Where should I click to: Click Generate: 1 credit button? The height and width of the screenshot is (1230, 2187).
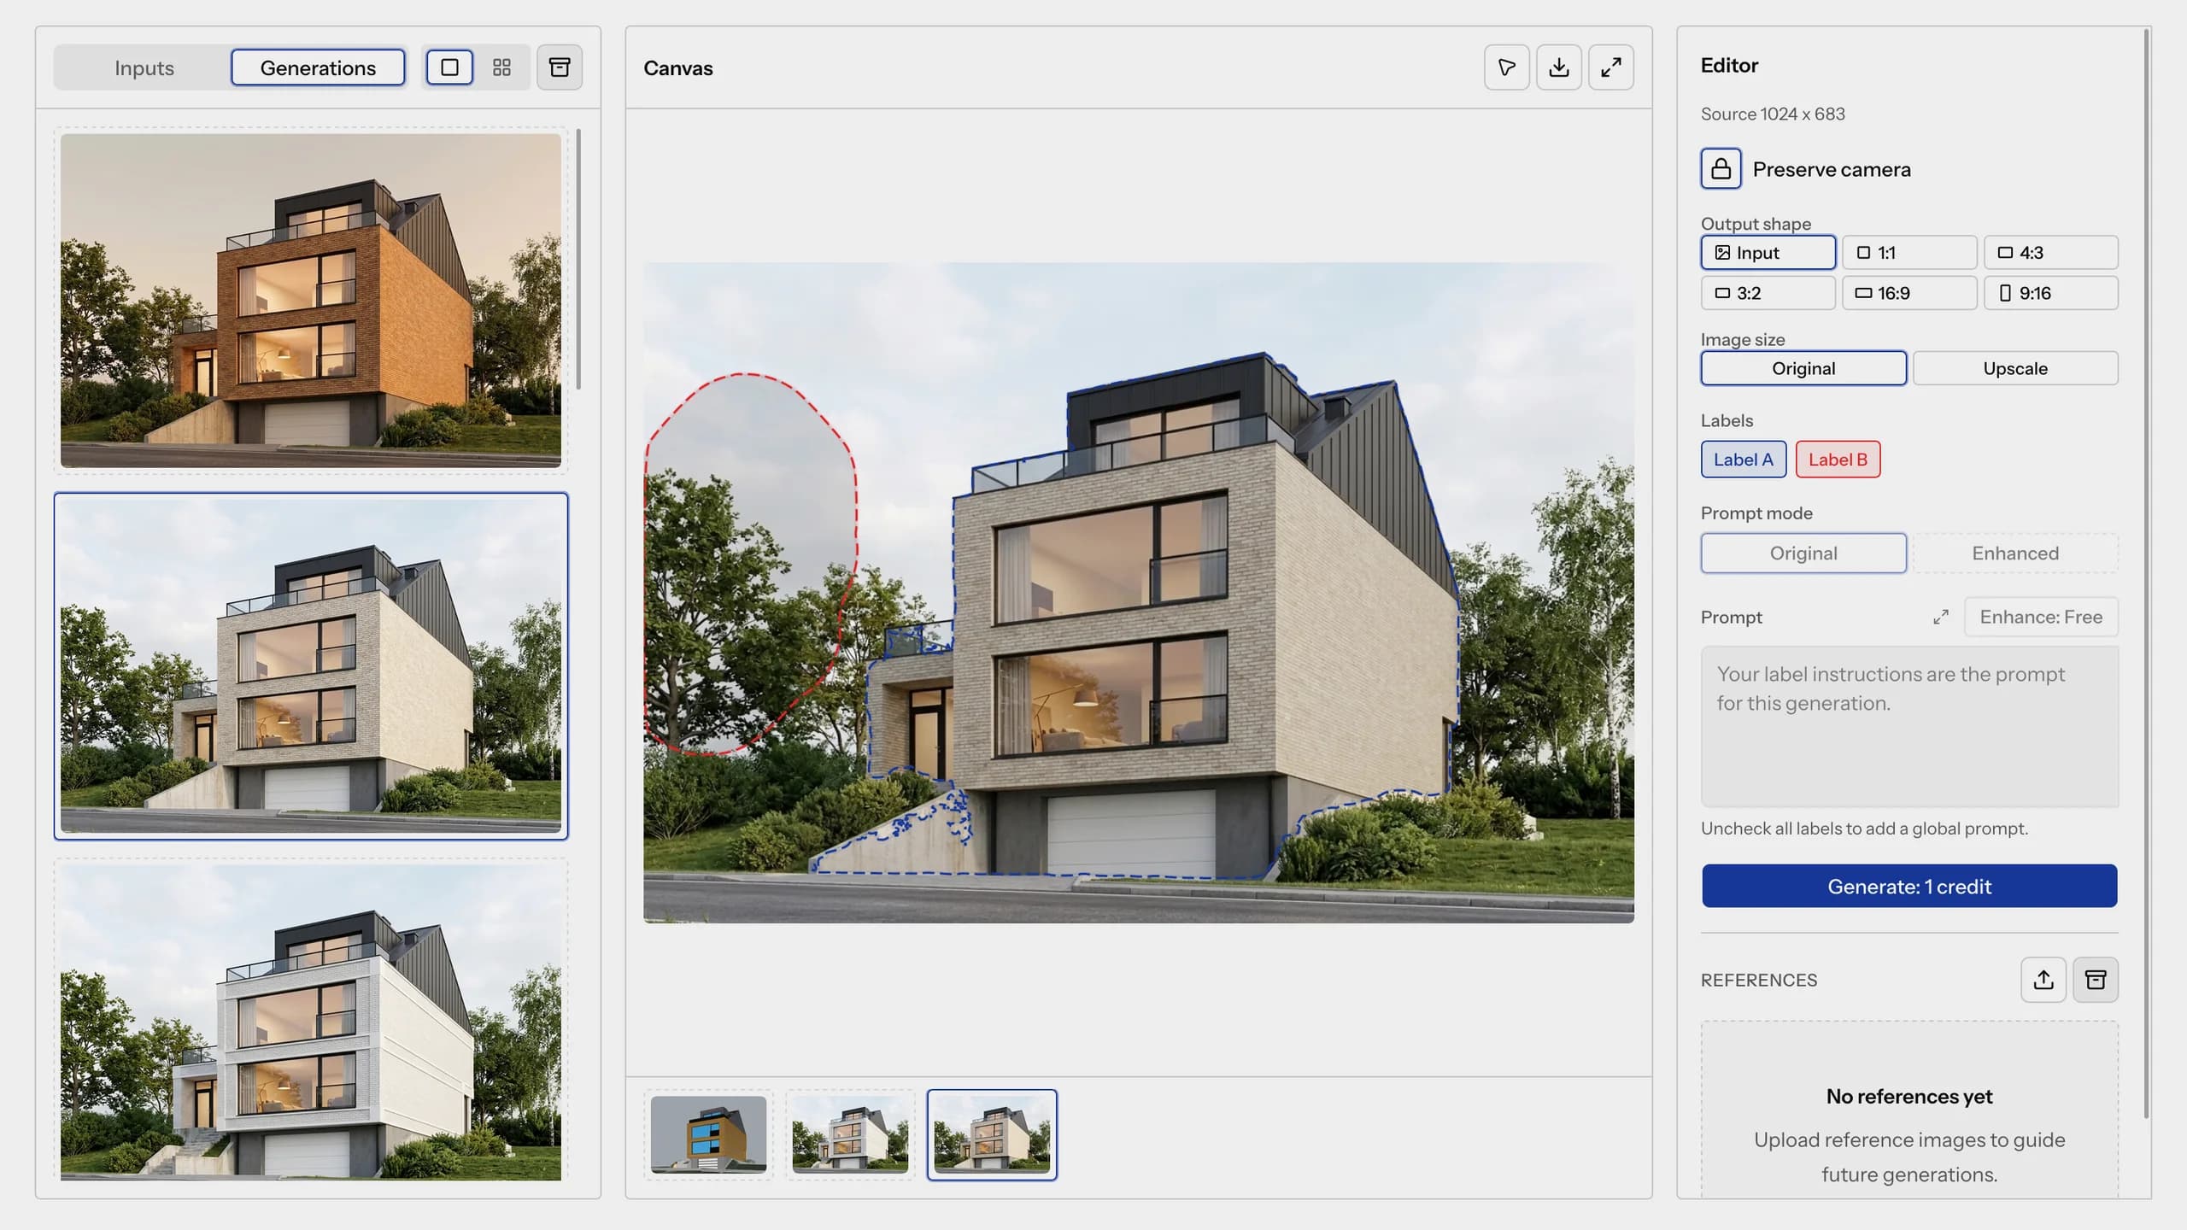point(1909,886)
